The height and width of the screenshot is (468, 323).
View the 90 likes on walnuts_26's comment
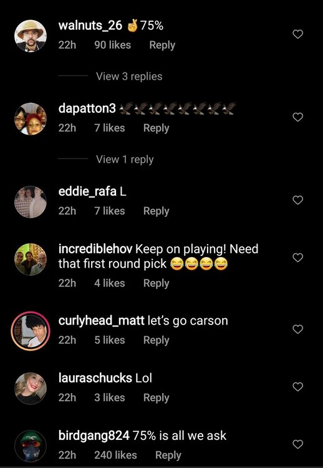click(112, 45)
